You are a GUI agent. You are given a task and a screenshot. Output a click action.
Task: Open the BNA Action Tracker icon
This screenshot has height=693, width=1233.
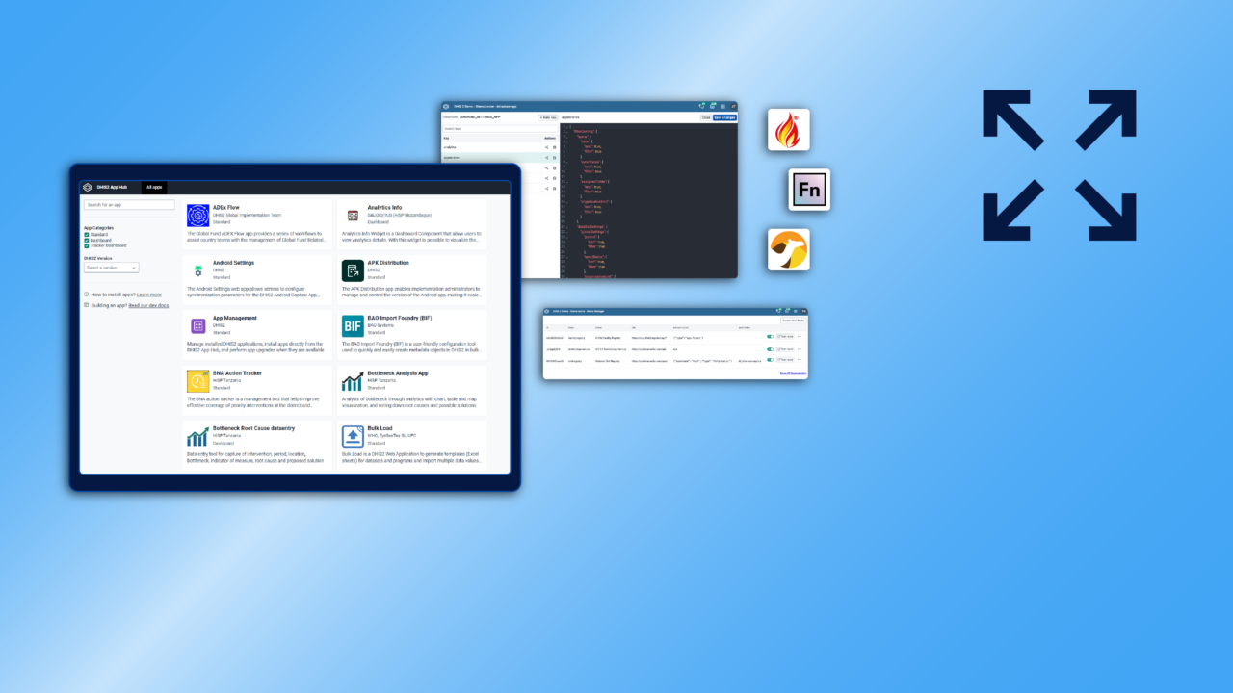pos(197,381)
